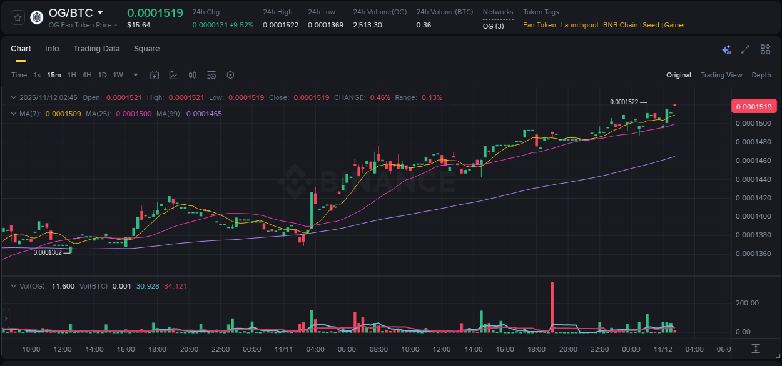Collapse the MA indicator row

(x=13, y=114)
